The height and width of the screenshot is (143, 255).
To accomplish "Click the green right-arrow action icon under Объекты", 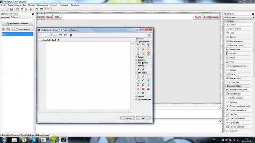I will (x=148, y=85).
